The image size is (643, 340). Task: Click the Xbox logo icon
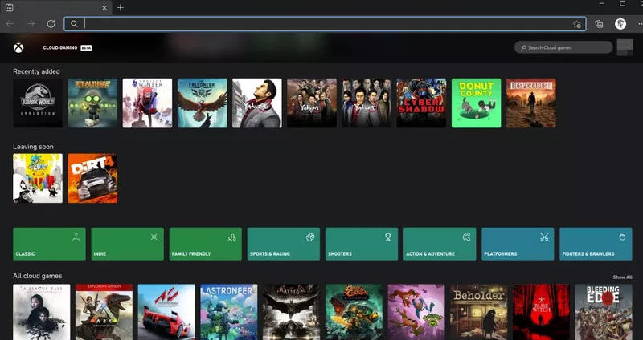coord(18,48)
